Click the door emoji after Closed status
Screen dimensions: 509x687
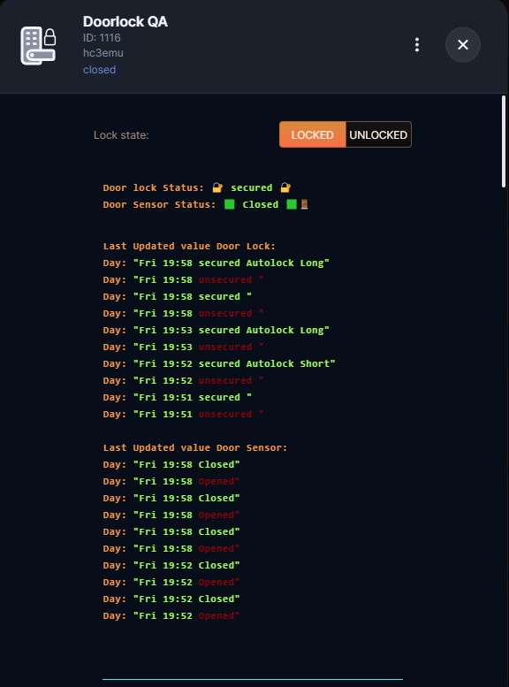click(x=304, y=204)
